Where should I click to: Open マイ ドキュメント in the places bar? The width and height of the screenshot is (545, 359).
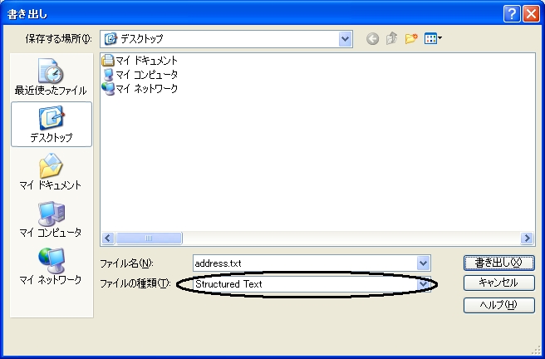coord(51,172)
